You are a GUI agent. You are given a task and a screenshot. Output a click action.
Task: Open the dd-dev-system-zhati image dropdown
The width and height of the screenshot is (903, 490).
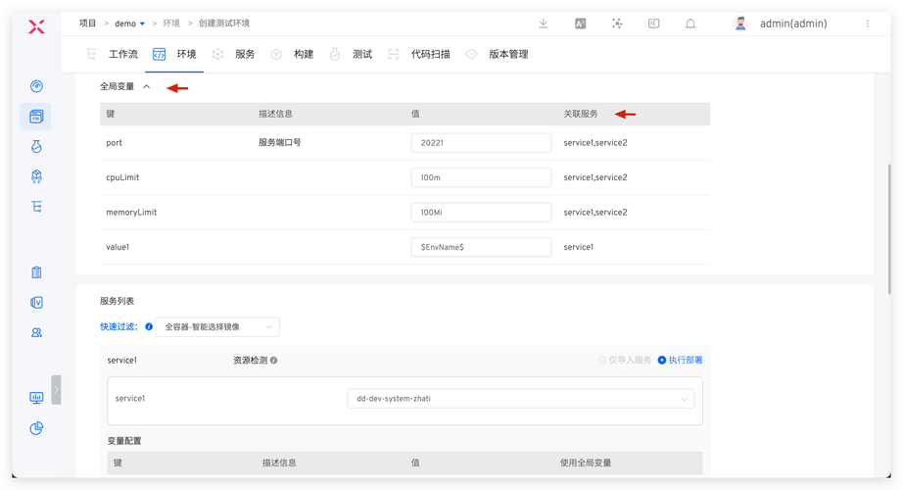(x=521, y=398)
